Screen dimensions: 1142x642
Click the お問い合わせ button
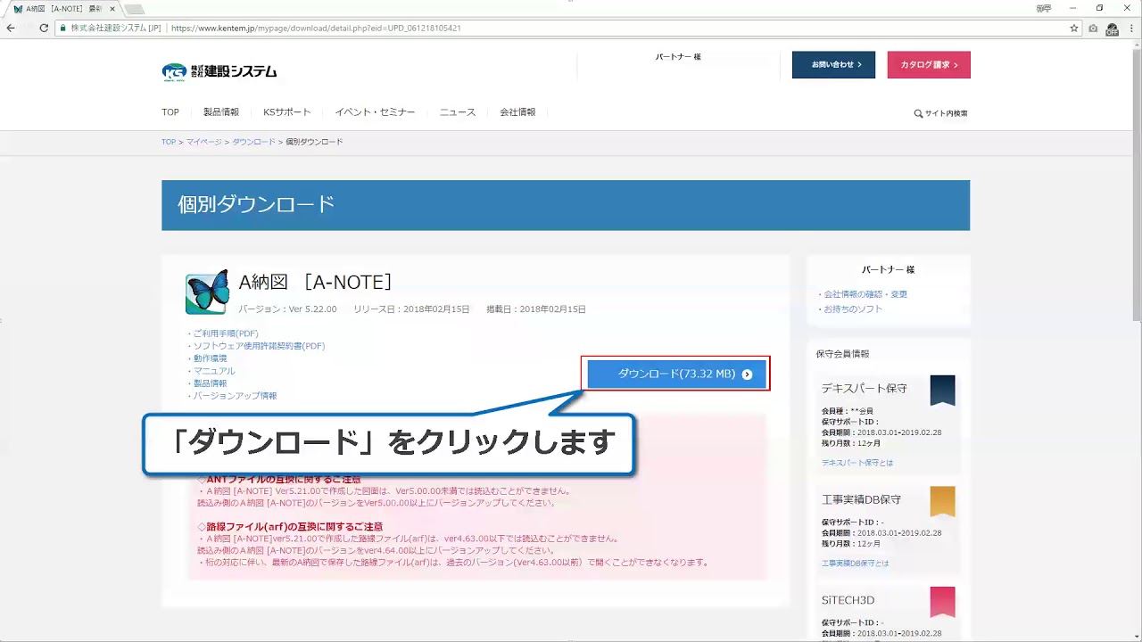point(833,65)
